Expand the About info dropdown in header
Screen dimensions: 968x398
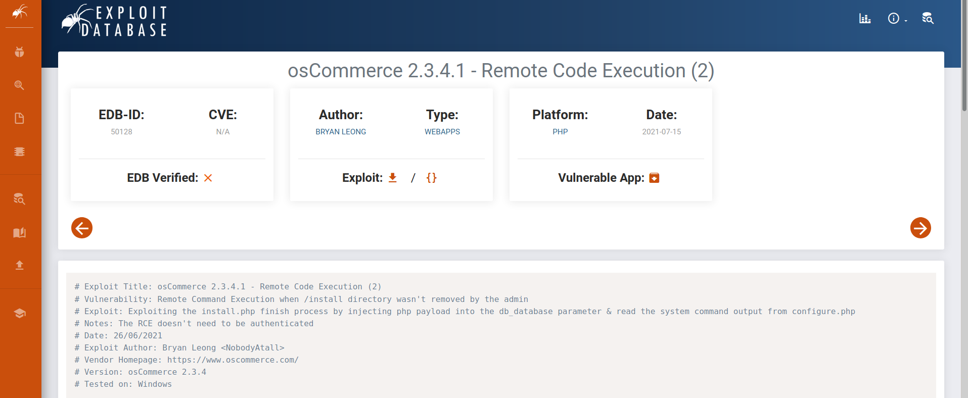point(897,19)
